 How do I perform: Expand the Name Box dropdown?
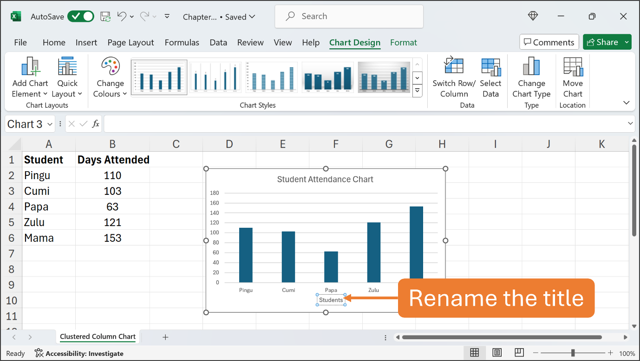click(50, 124)
